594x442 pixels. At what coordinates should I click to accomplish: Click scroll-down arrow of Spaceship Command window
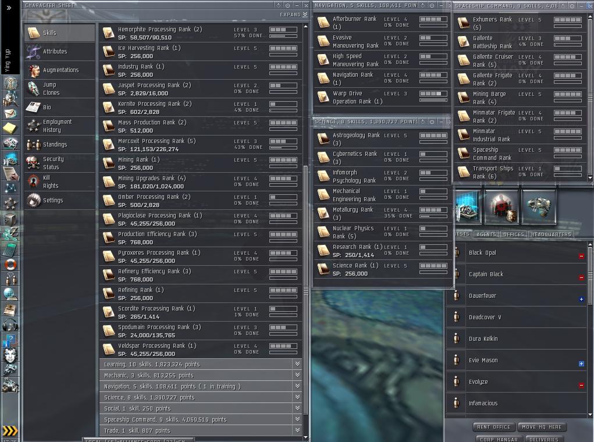(x=590, y=177)
